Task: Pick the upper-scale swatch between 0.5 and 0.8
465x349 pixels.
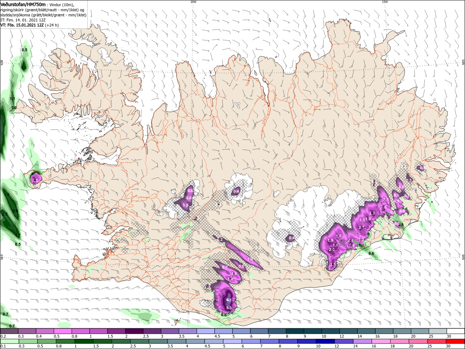Action: [63, 331]
